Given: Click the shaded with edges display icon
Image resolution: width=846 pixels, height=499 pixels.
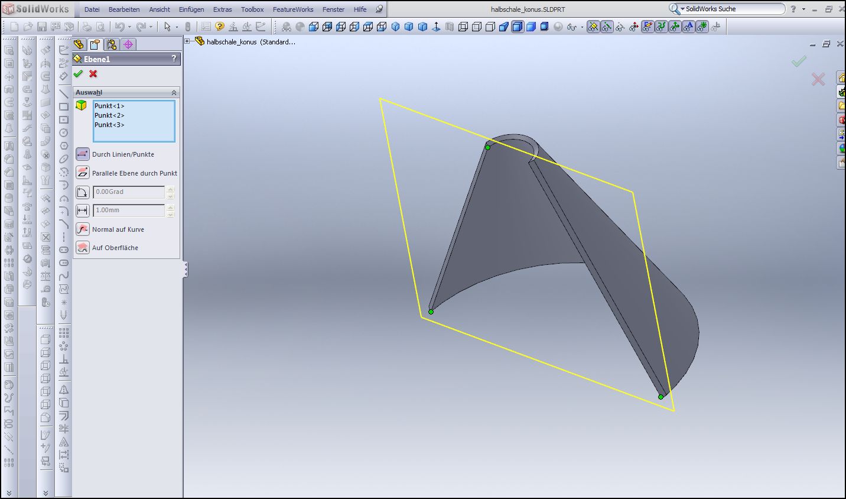Looking at the screenshot, I should click(518, 27).
